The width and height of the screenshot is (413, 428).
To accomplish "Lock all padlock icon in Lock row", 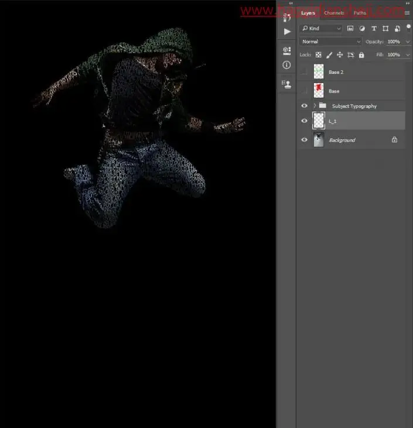I will click(361, 55).
